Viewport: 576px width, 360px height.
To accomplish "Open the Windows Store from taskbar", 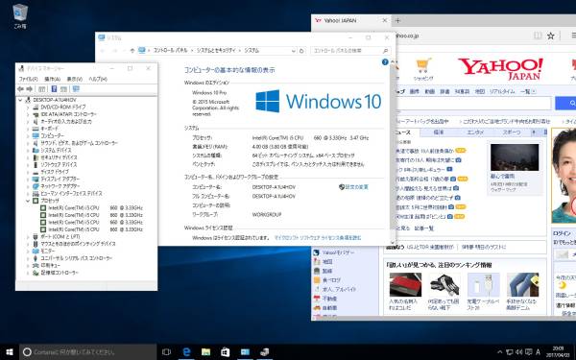I will click(226, 352).
